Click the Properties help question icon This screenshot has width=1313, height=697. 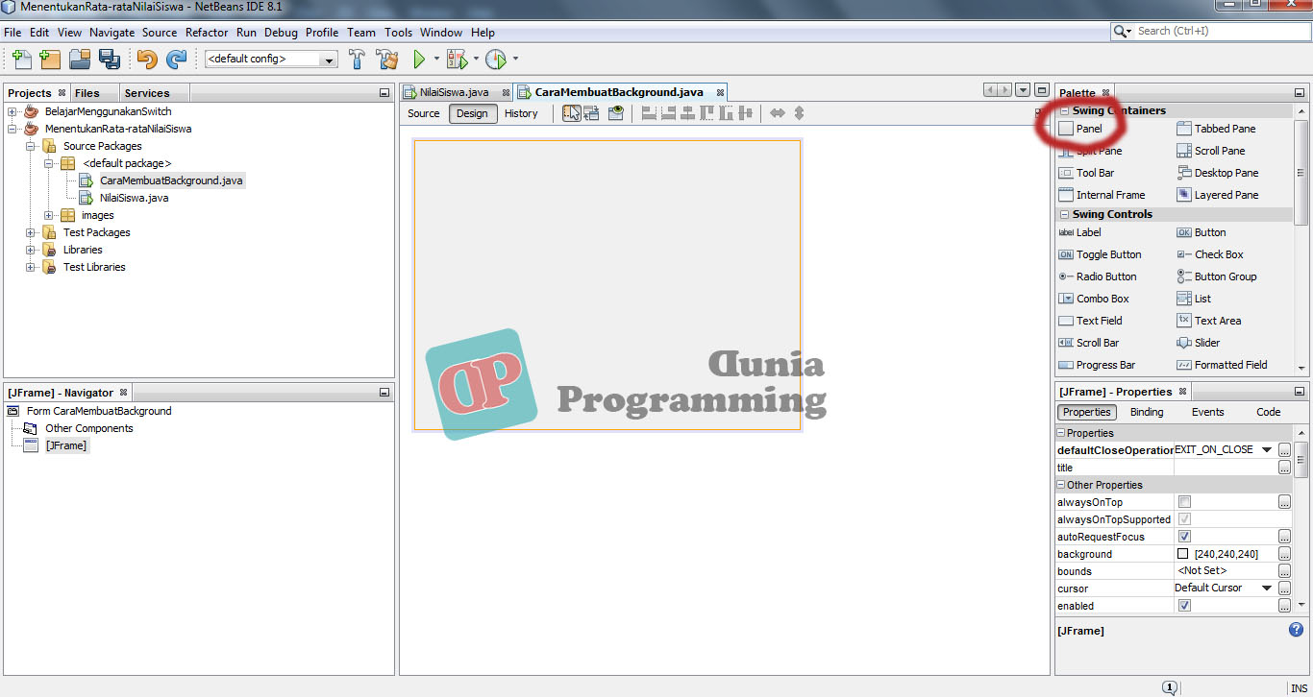point(1296,630)
